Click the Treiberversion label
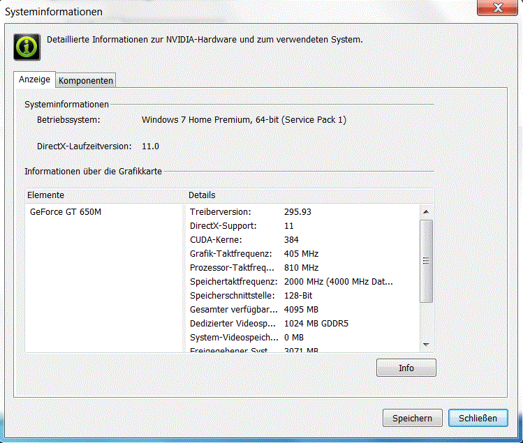 tap(221, 212)
